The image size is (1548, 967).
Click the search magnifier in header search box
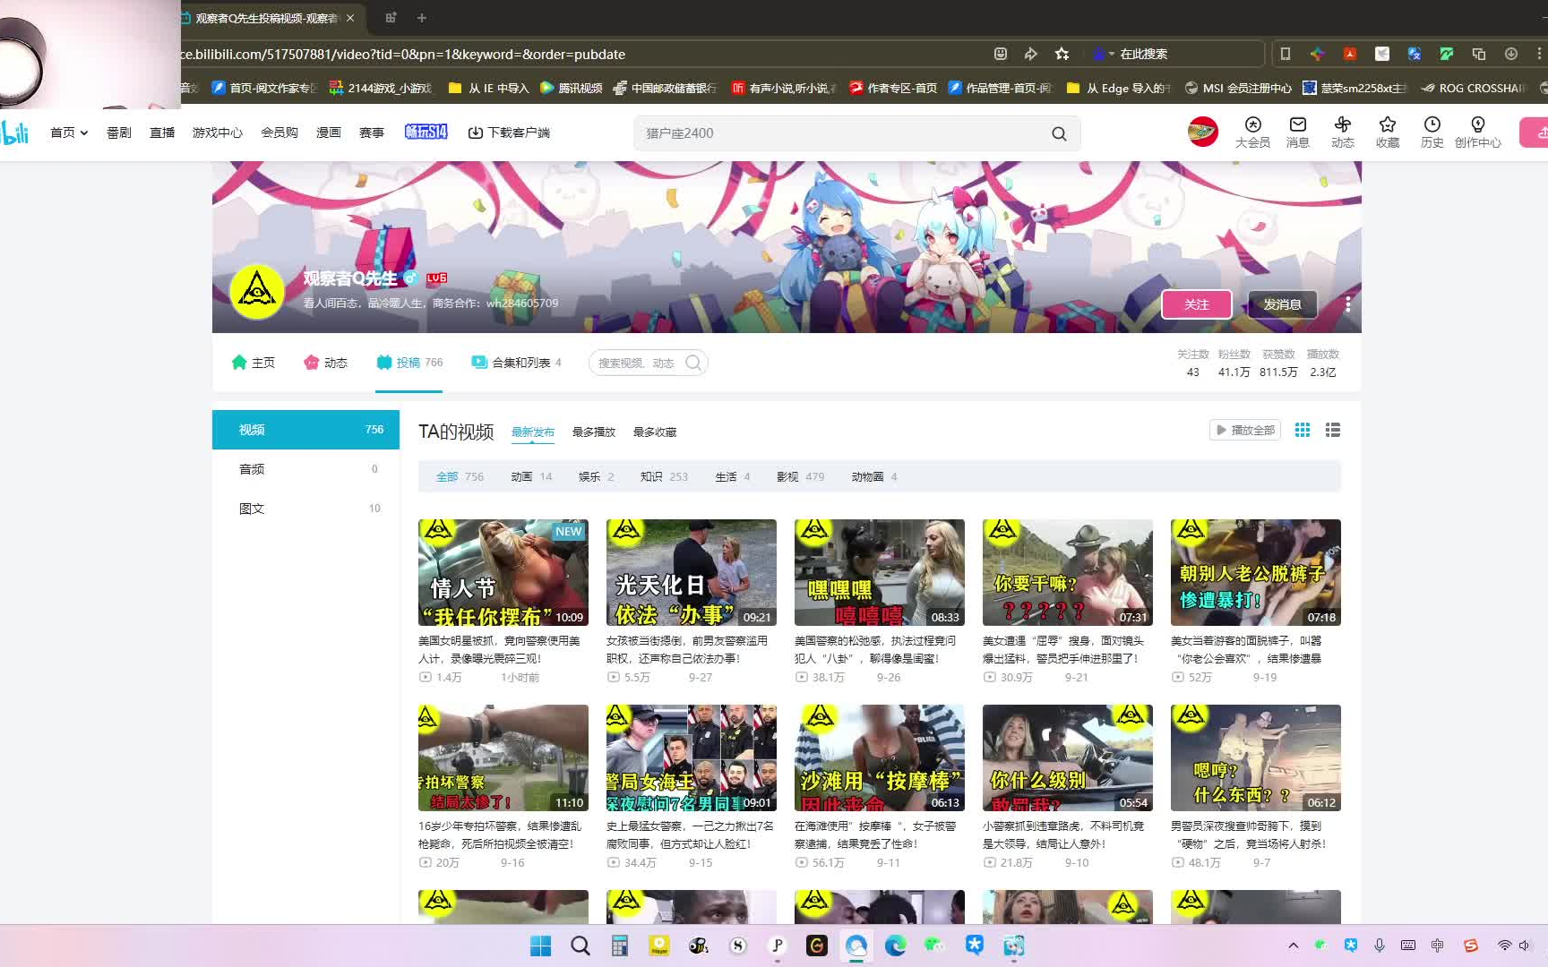pos(1059,133)
